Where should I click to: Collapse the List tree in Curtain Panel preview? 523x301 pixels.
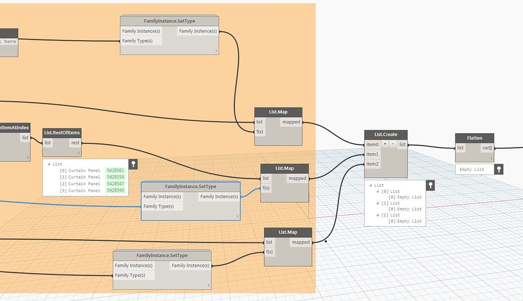[49, 164]
